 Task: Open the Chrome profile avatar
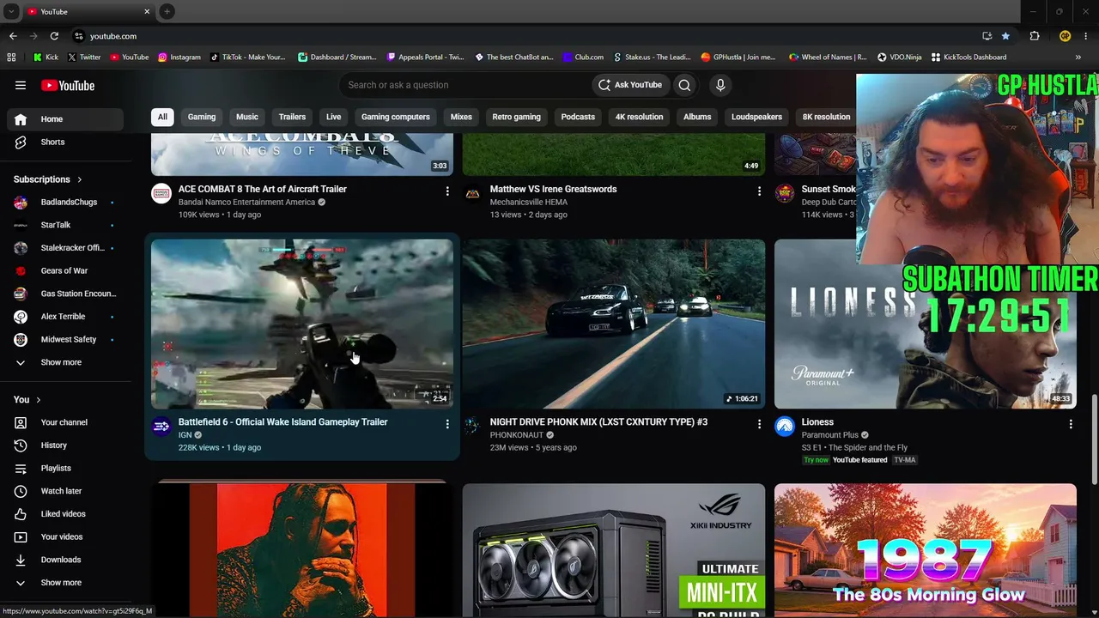pyautogui.click(x=1065, y=36)
